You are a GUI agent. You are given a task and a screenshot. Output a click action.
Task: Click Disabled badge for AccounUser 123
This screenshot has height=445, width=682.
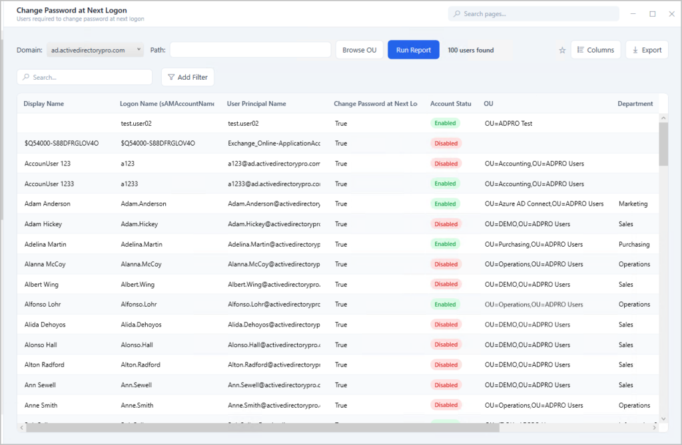pos(446,164)
